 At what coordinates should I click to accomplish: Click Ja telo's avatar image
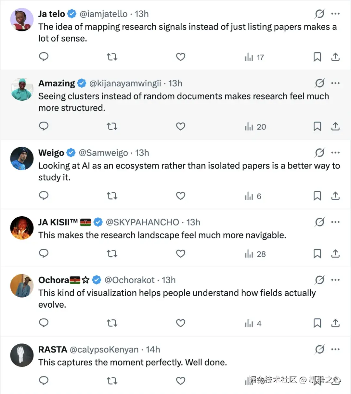[22, 19]
